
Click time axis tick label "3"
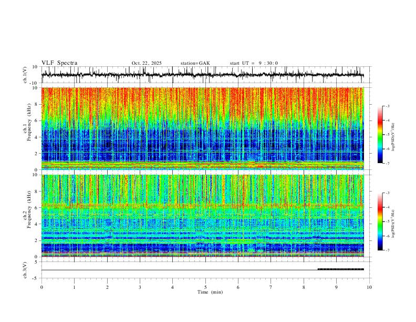pyautogui.click(x=140, y=287)
